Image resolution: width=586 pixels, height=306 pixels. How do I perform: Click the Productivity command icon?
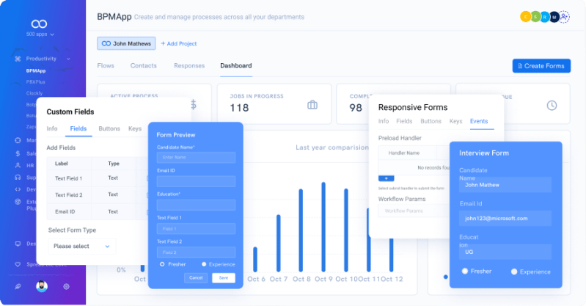point(18,59)
